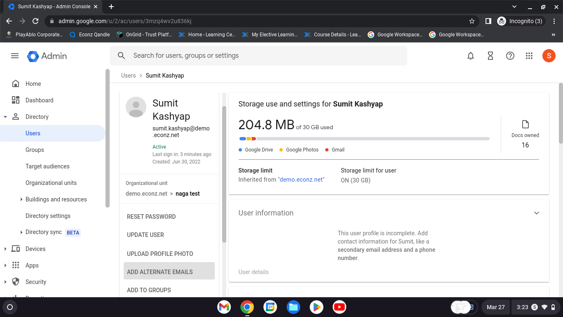Click the Google Admin logo
563x317 pixels.
(47, 56)
